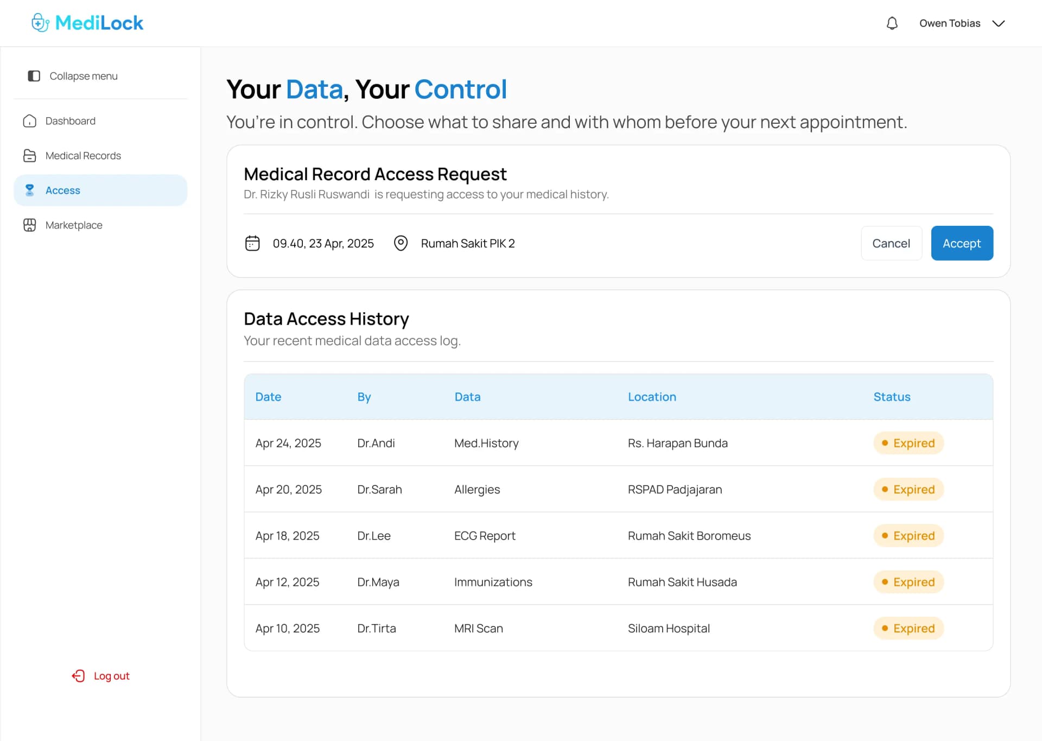Image resolution: width=1042 pixels, height=741 pixels.
Task: Toggle Collapse menu in sidebar
Action: click(84, 76)
